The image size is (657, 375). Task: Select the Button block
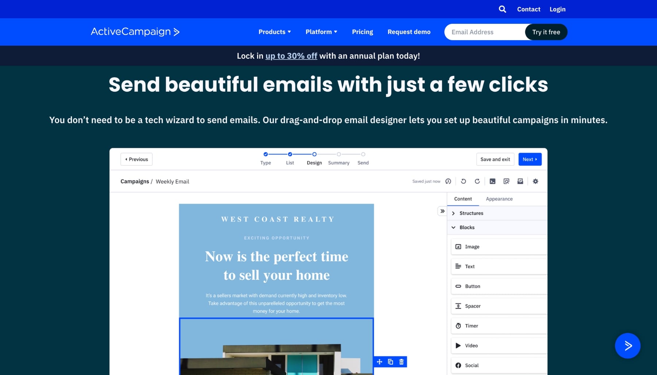[499, 286]
